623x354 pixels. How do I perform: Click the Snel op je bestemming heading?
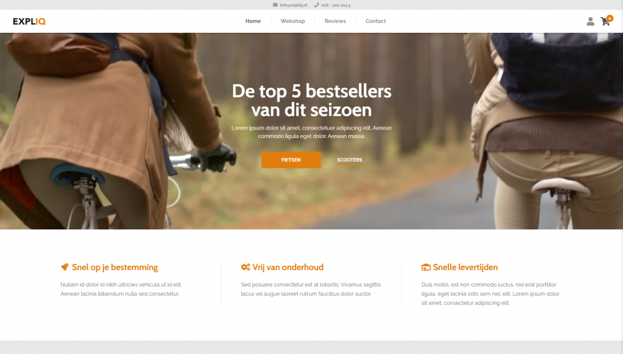[115, 268]
